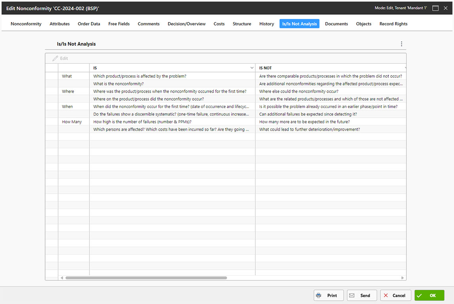Click the printer icon on the Print button
Screen dimensions: 454x304
point(319,295)
